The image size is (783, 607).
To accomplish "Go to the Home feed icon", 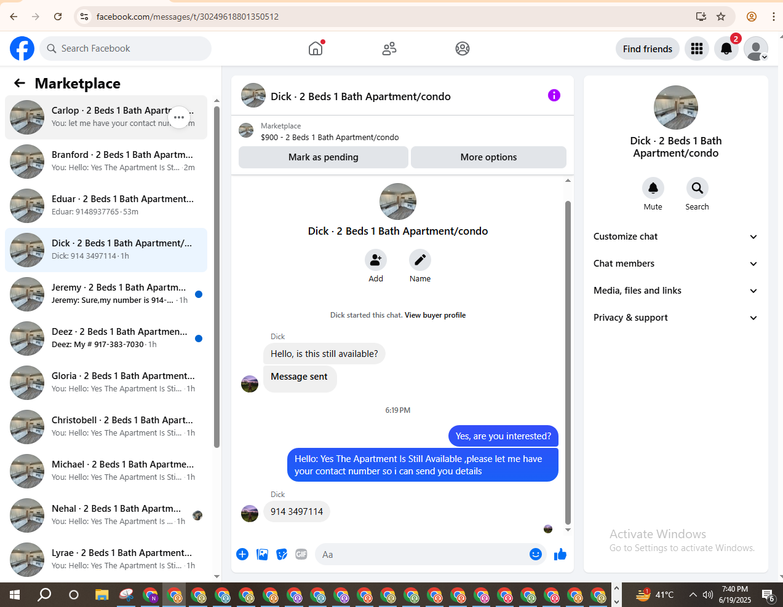I will pos(316,49).
